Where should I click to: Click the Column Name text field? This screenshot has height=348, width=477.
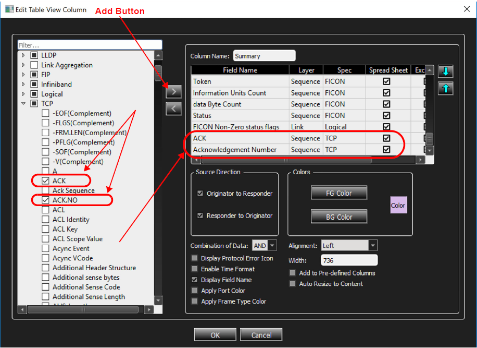(x=265, y=56)
